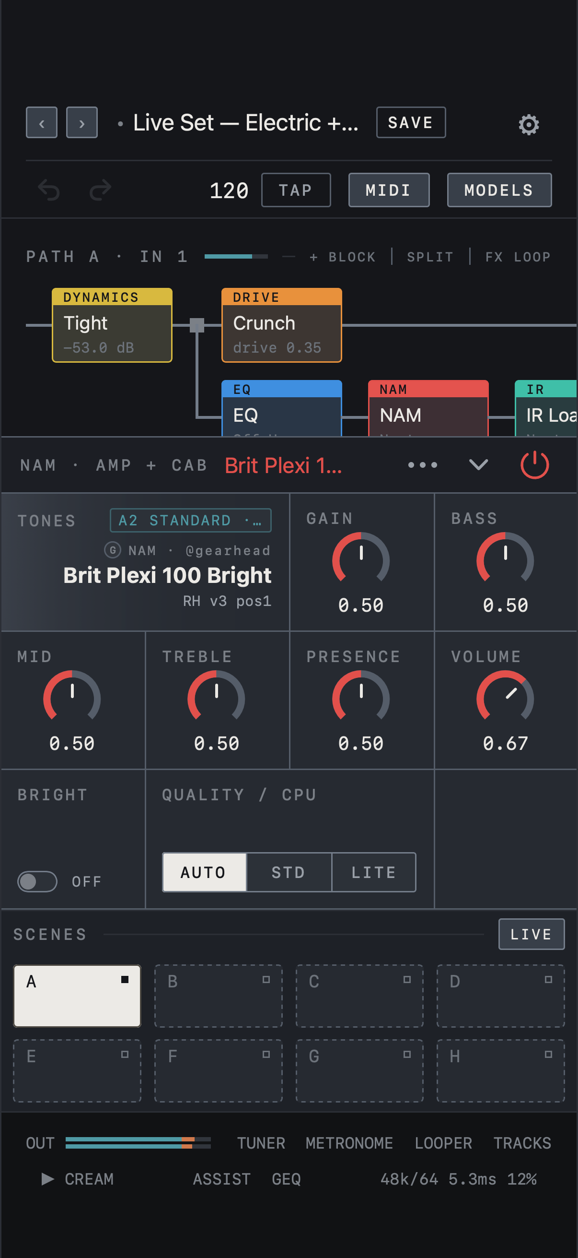Select the Dynamics Tight block
The image size is (578, 1258).
click(x=112, y=325)
